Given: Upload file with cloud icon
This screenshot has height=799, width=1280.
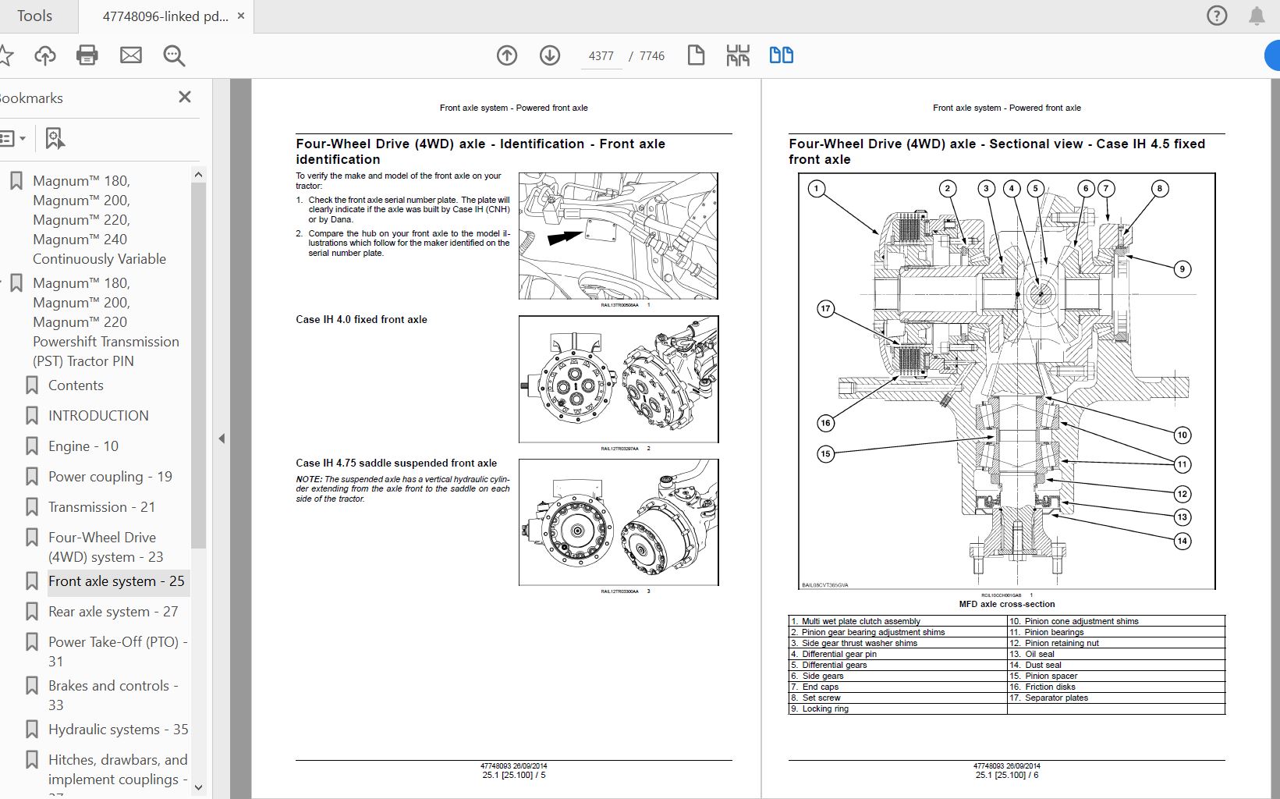Looking at the screenshot, I should [45, 55].
